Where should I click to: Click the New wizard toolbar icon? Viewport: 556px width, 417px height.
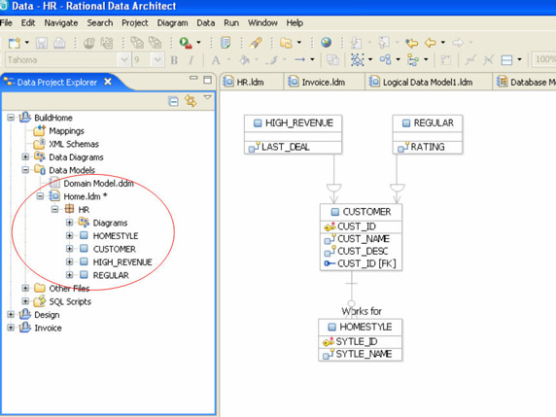tap(15, 43)
